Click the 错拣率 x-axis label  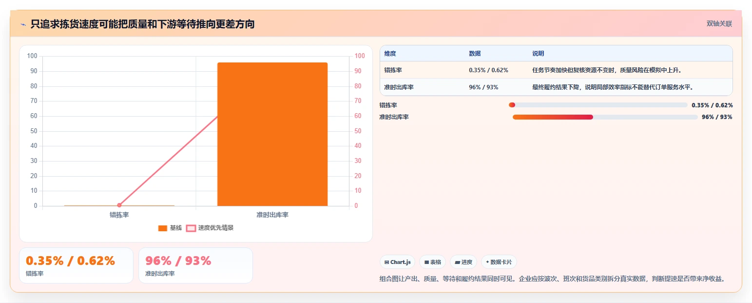[x=119, y=215]
